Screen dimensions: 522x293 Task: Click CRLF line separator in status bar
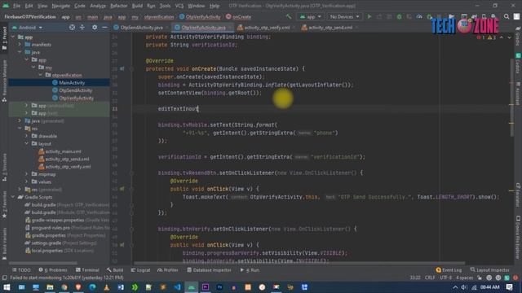click(x=430, y=278)
